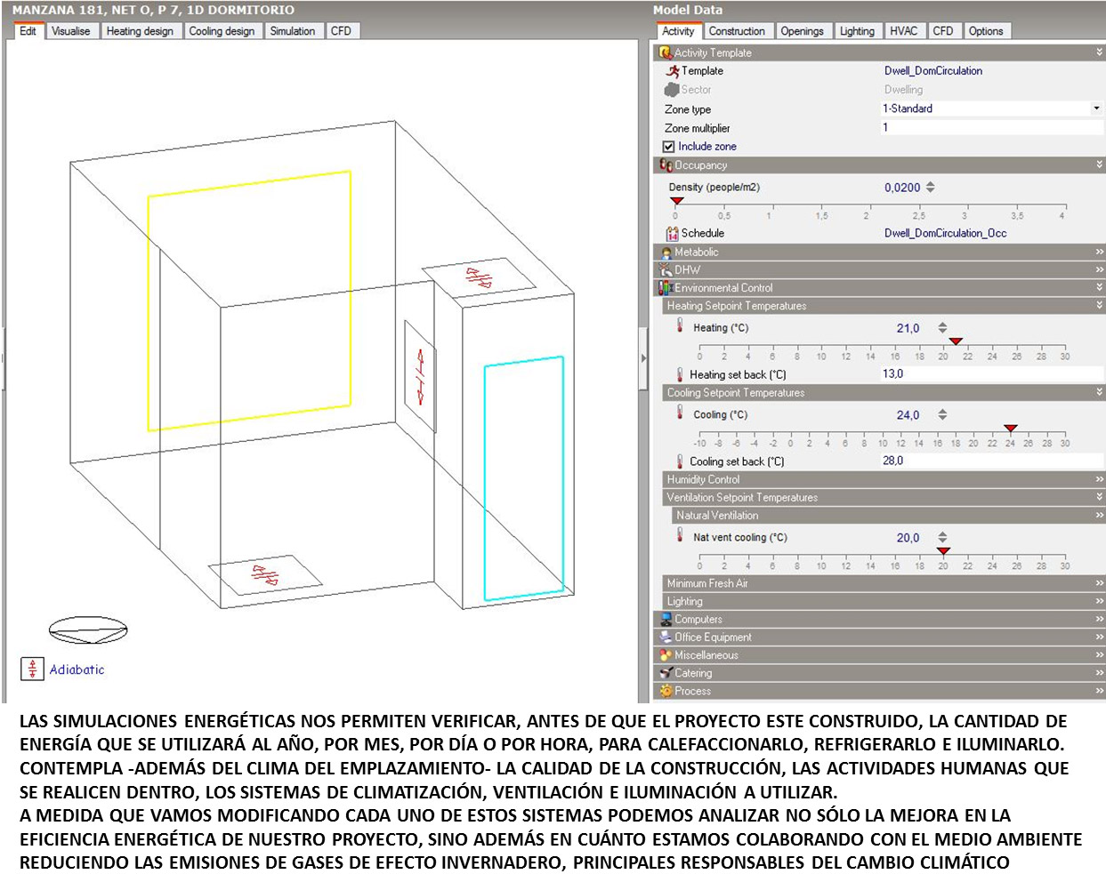Image resolution: width=1106 pixels, height=874 pixels.
Task: Click the Template runner icon
Action: click(x=673, y=71)
